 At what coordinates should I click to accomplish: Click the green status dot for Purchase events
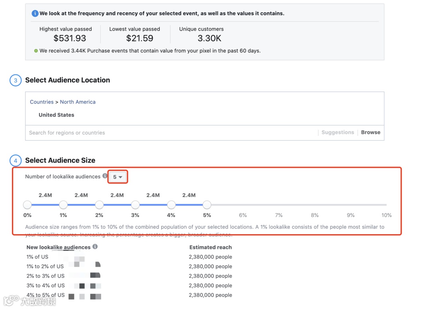pyautogui.click(x=36, y=51)
